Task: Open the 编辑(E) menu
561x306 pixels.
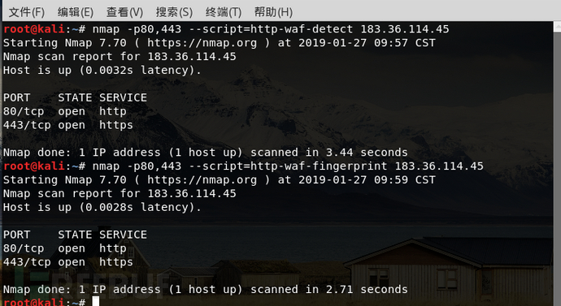Action: [x=76, y=12]
